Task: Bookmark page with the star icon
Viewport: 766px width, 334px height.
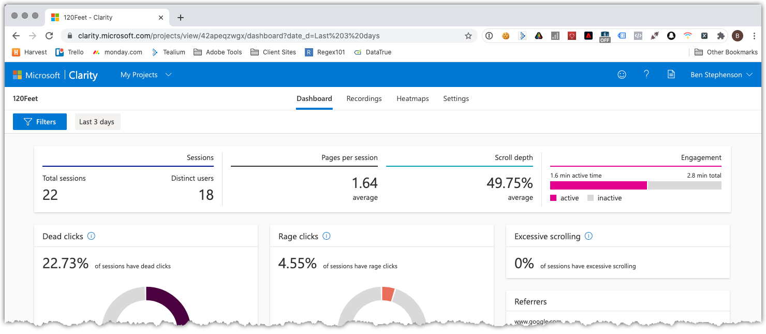Action: [x=468, y=36]
